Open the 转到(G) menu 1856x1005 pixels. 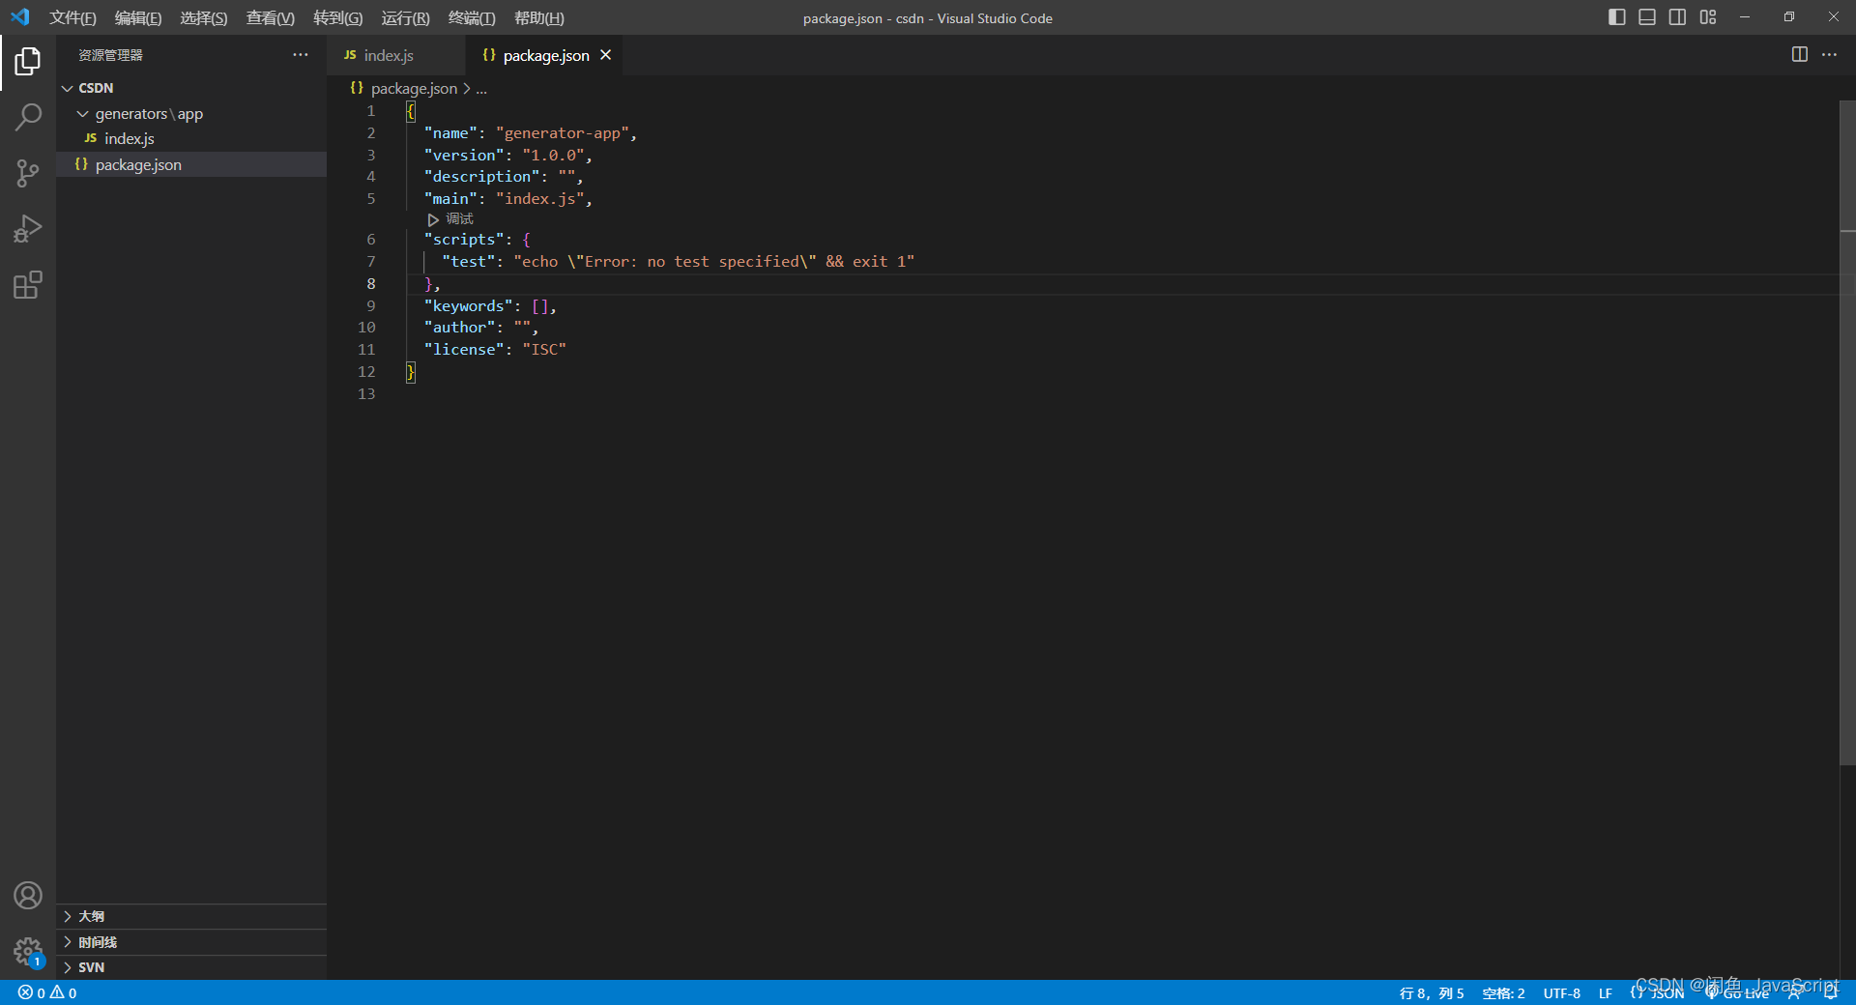tap(338, 18)
